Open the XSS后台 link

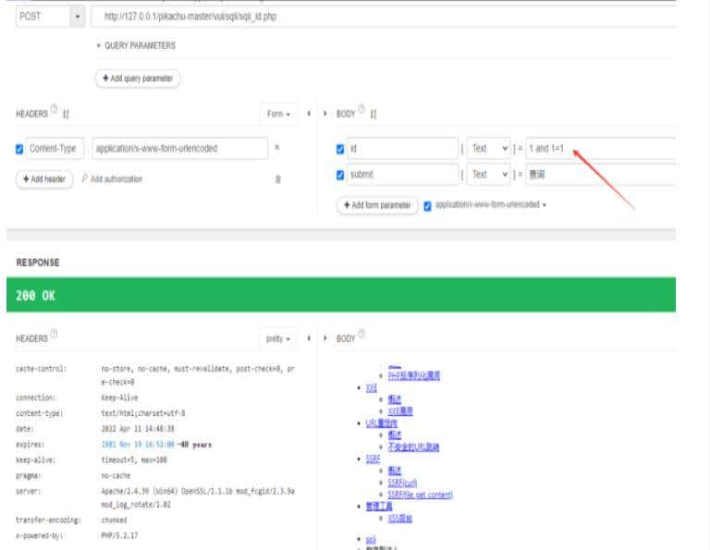[x=399, y=519]
